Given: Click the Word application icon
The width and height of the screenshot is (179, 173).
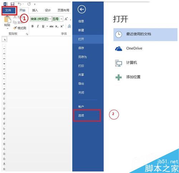Looking at the screenshot, I should tap(5, 4).
